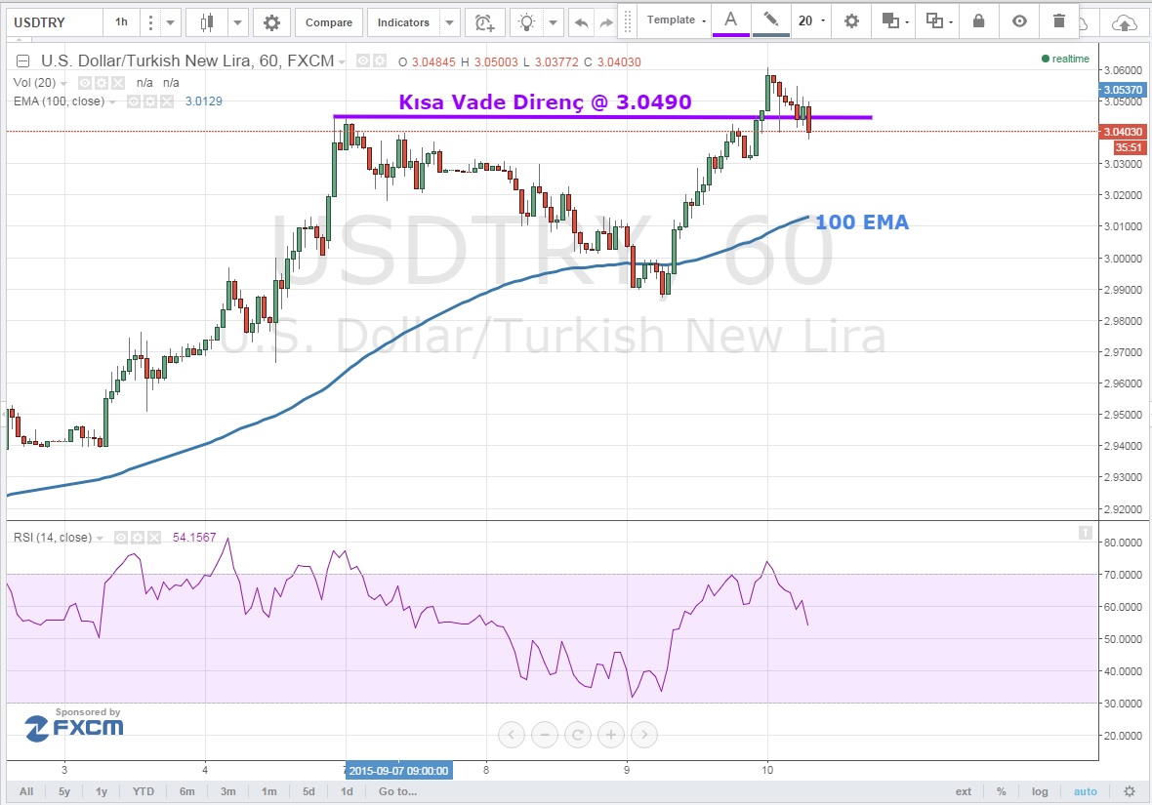Image resolution: width=1152 pixels, height=805 pixels.
Task: Open the text color picker
Action: tap(729, 20)
